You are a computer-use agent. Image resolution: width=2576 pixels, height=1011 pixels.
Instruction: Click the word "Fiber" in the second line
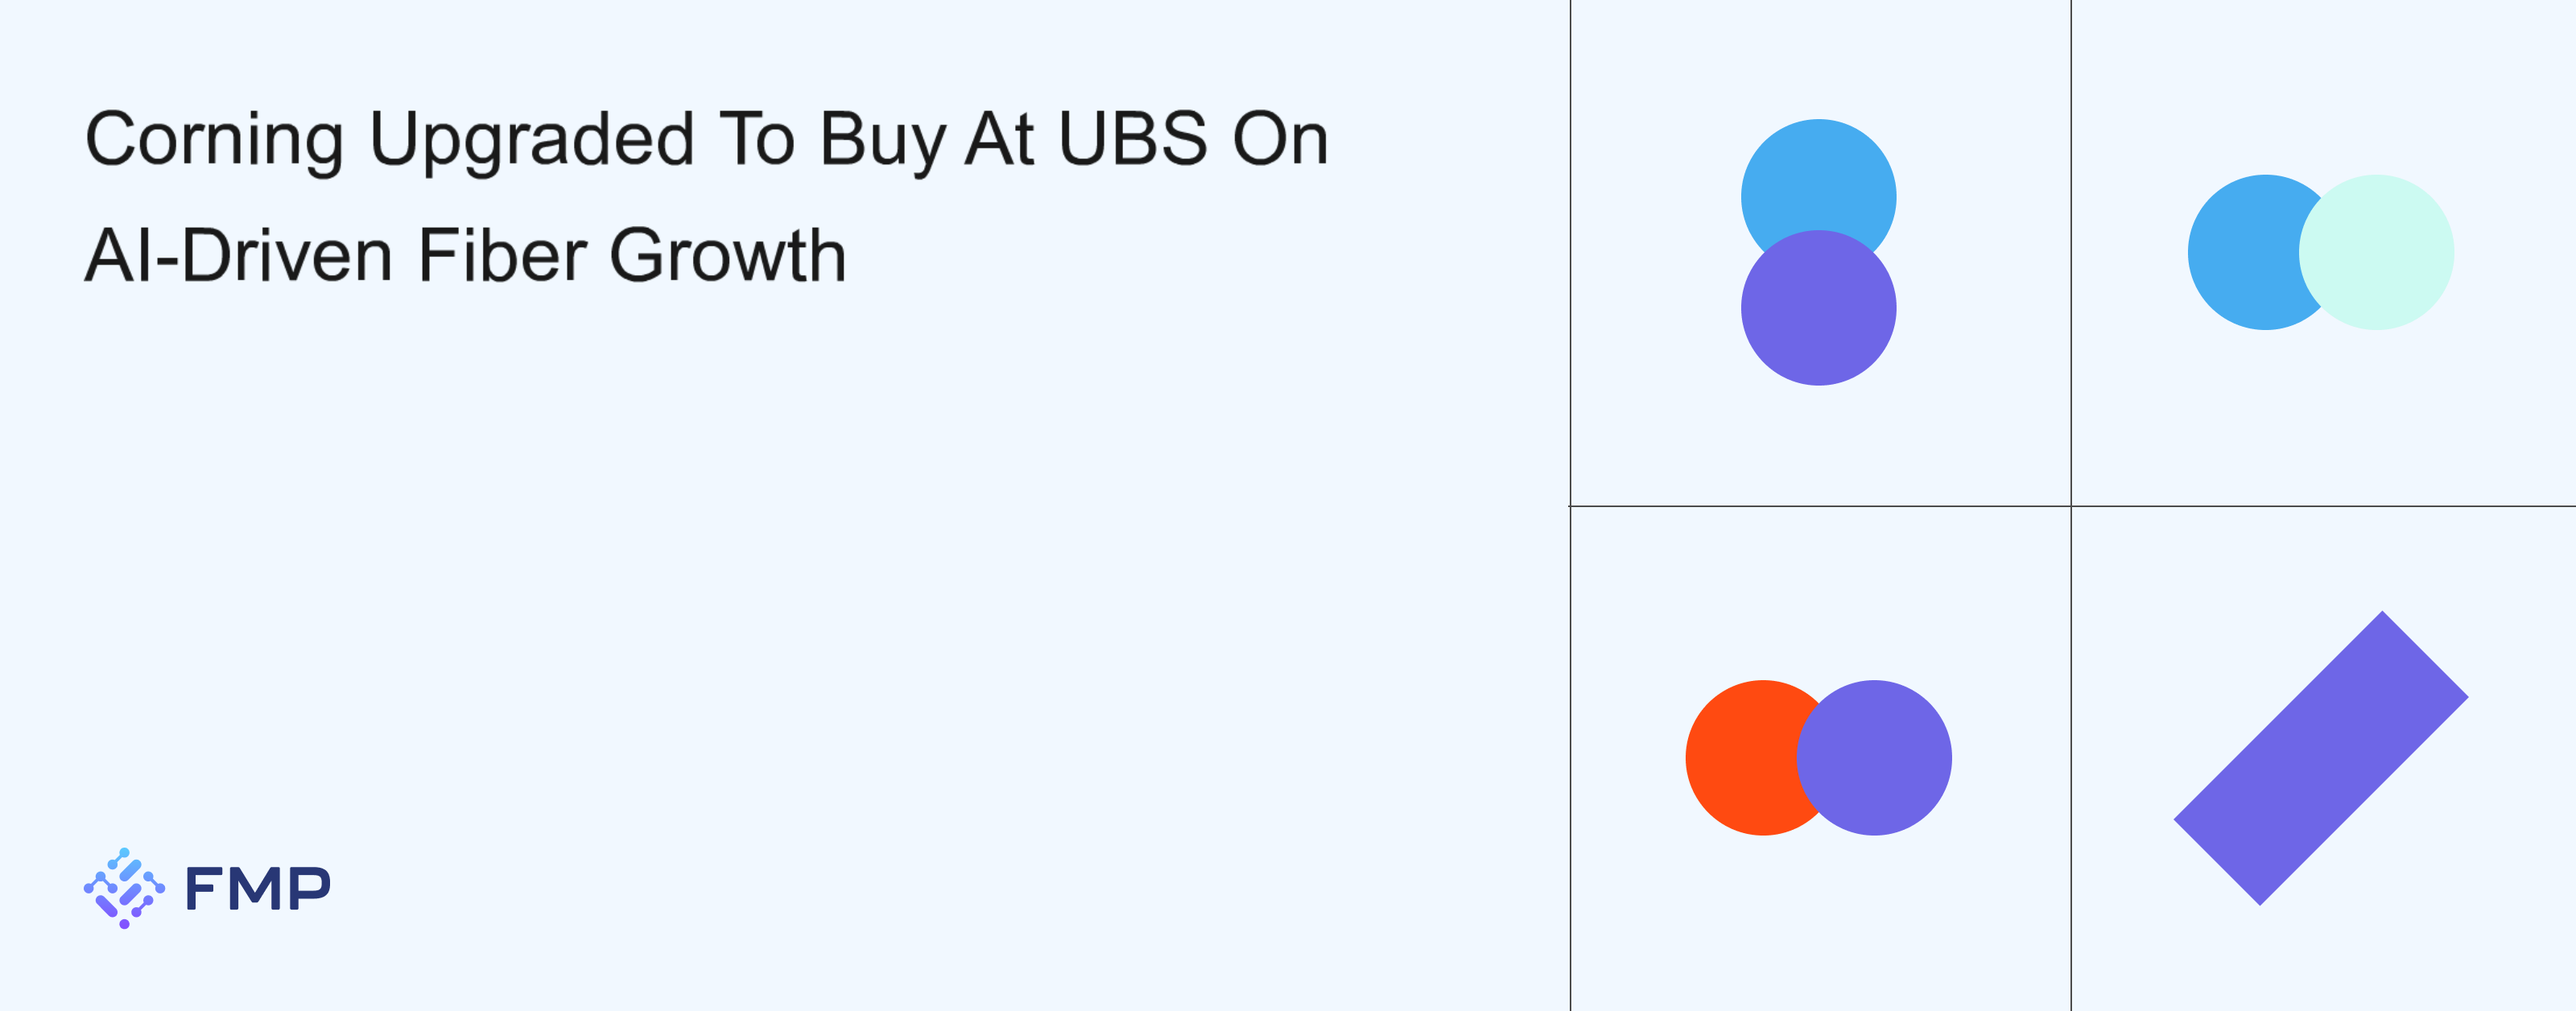coord(501,256)
